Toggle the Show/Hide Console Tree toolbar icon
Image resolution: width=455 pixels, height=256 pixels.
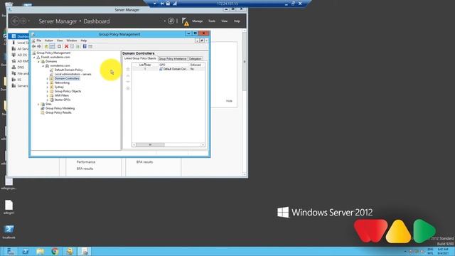click(x=52, y=46)
